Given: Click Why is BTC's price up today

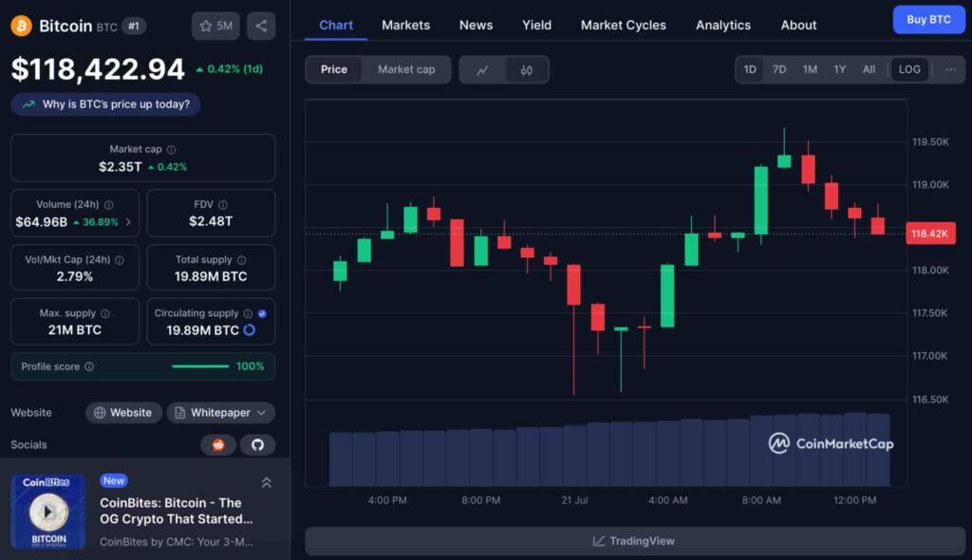Looking at the screenshot, I should (105, 104).
